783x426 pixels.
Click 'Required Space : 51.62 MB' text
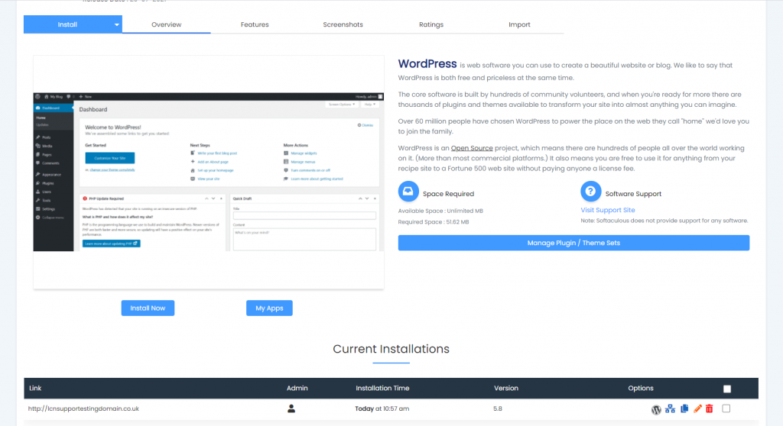[x=434, y=222]
